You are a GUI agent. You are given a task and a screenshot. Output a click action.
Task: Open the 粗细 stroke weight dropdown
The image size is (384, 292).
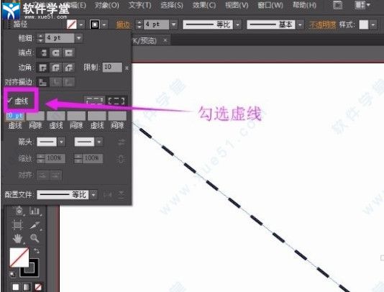79,38
